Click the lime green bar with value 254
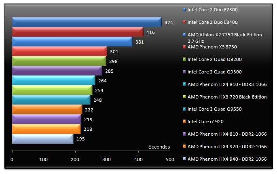Screen dimensions: 277x174 pos(52,90)
